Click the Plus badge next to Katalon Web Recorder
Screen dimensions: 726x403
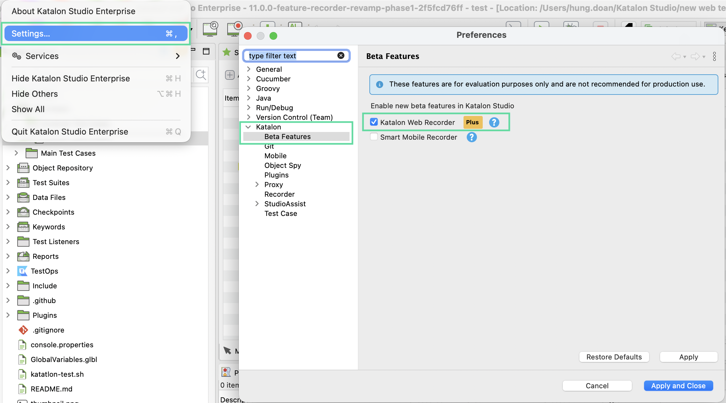click(x=473, y=122)
